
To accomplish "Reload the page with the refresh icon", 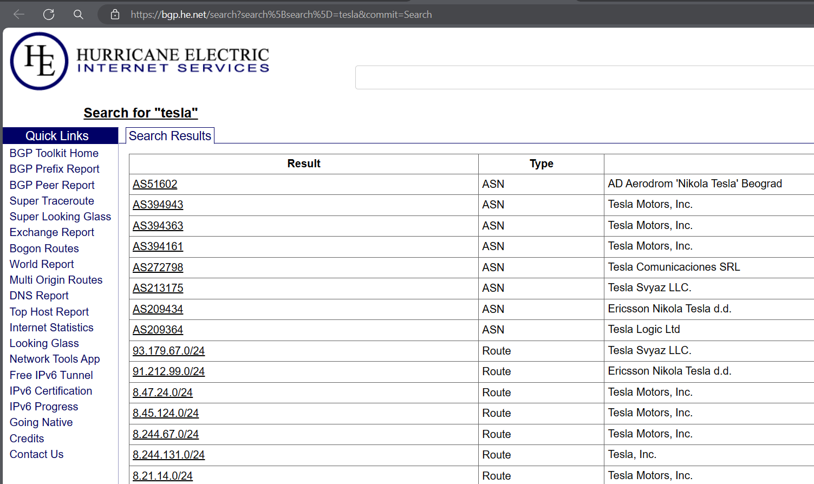I will (49, 15).
